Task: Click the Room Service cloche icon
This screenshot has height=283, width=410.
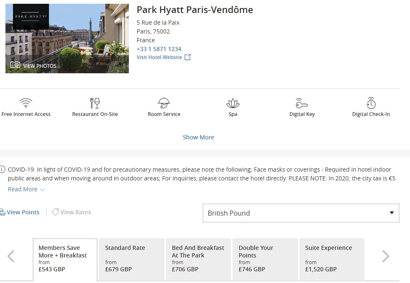Action: coord(164,103)
